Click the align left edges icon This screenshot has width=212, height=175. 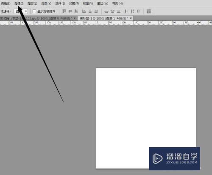point(84,11)
